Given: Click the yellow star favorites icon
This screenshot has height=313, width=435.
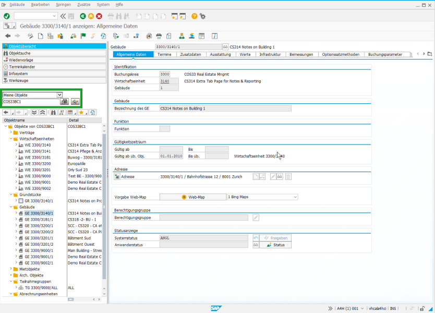Looking at the screenshot, I should coord(81,112).
